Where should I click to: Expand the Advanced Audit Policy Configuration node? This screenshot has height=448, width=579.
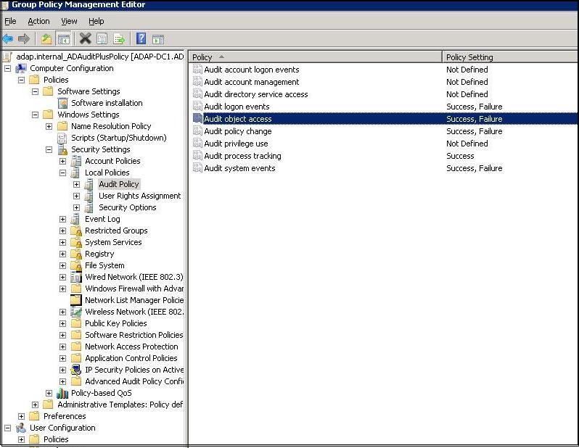pyautogui.click(x=63, y=381)
